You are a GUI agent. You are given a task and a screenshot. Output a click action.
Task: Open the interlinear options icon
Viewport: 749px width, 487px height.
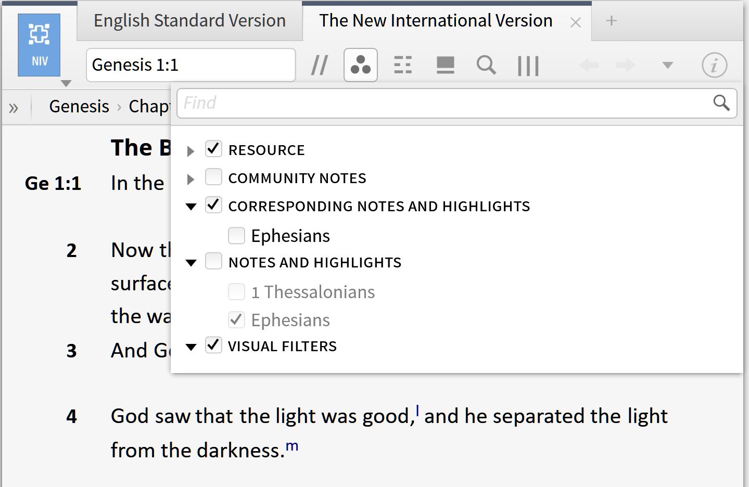tap(403, 65)
